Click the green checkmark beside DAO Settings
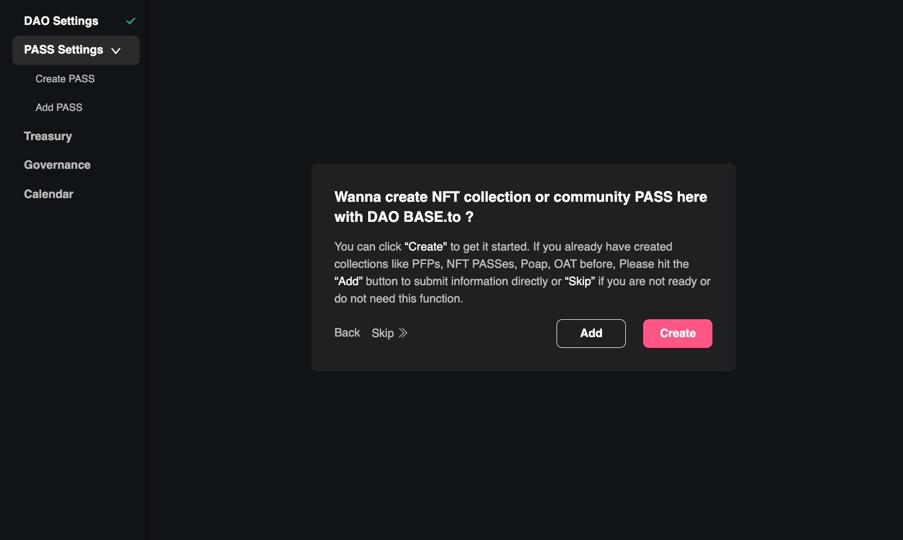 point(130,21)
